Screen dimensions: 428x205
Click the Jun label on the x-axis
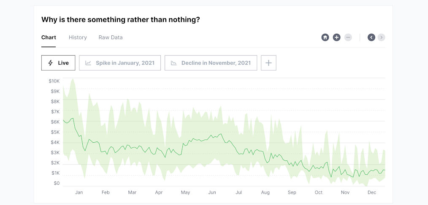tap(212, 192)
